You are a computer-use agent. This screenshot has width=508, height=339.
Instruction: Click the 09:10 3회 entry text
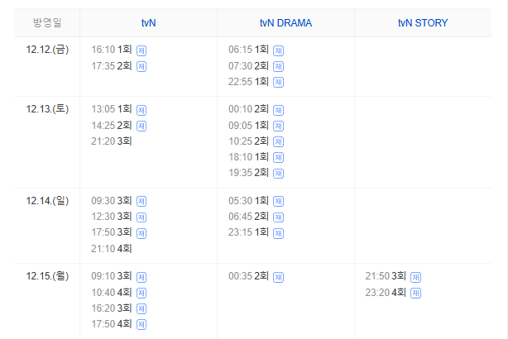[x=112, y=276]
